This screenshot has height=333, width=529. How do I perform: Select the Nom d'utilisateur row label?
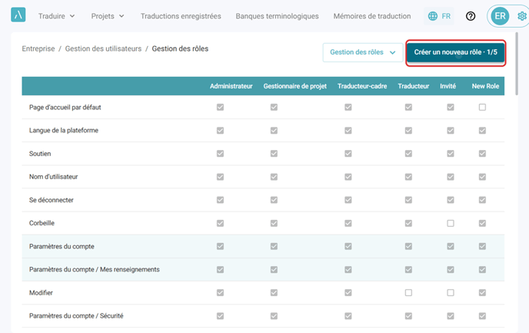53,177
